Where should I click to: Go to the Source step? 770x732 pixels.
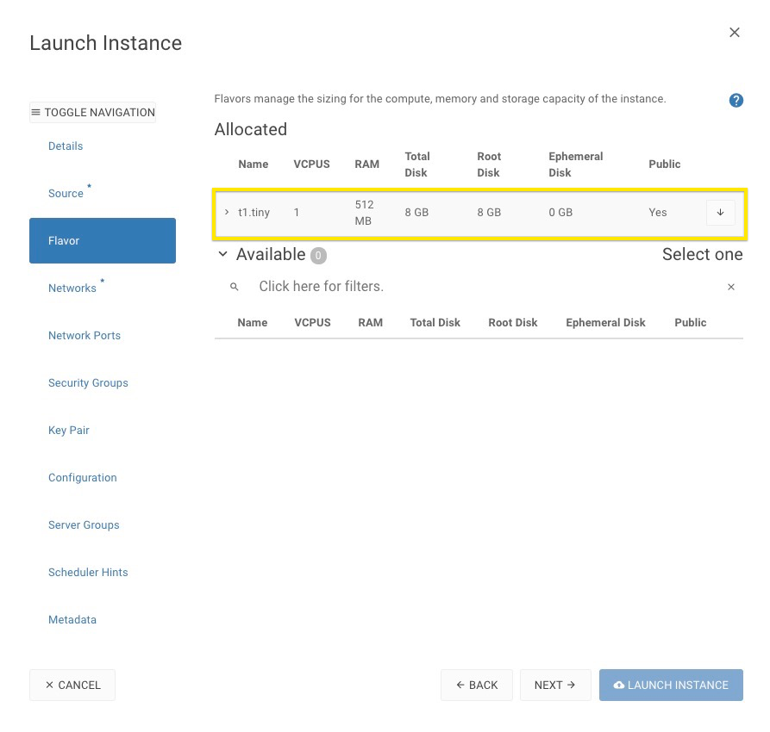click(66, 193)
